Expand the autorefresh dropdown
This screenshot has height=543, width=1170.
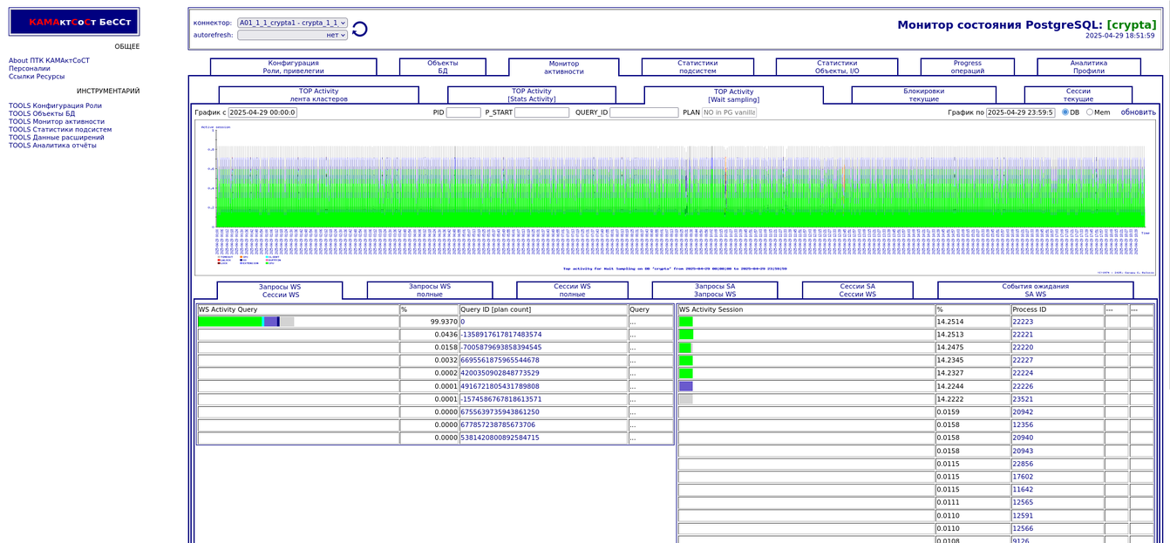pos(292,35)
